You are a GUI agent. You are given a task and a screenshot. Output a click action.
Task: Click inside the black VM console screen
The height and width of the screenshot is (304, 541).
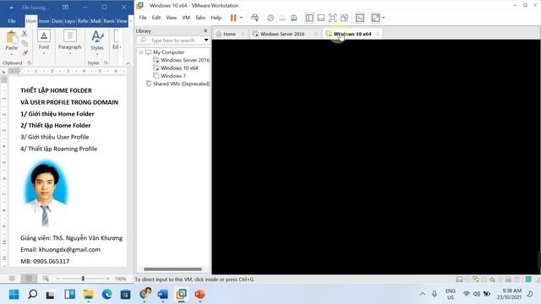point(375,157)
